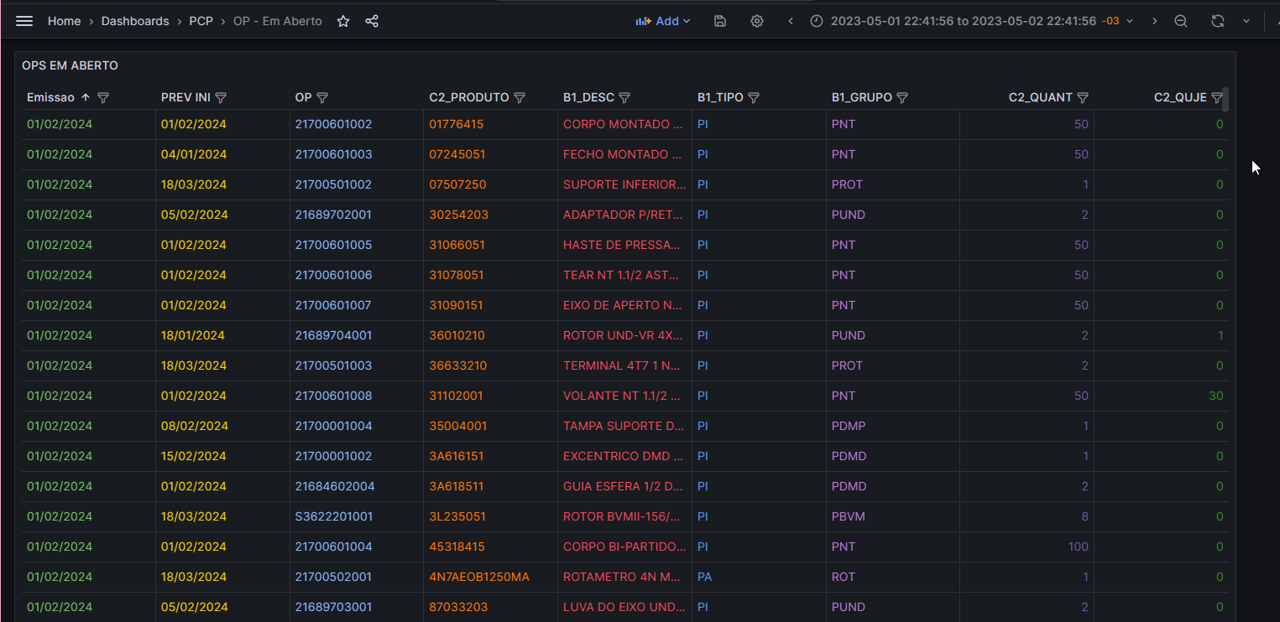Viewport: 1280px width, 622px height.
Task: Click PREV INI date 15/02/2024
Action: pyautogui.click(x=194, y=456)
